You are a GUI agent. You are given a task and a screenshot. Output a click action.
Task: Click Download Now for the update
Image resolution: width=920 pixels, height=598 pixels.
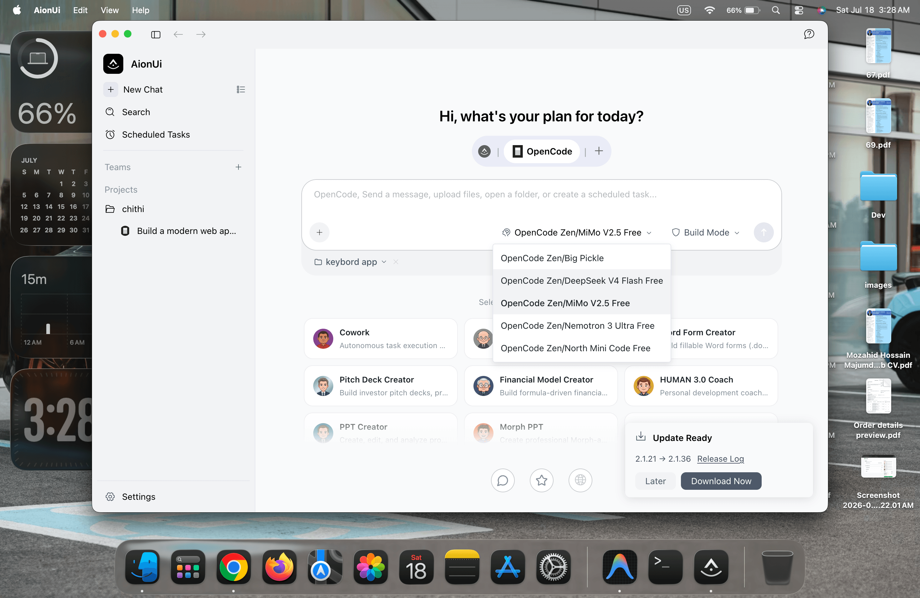721,481
